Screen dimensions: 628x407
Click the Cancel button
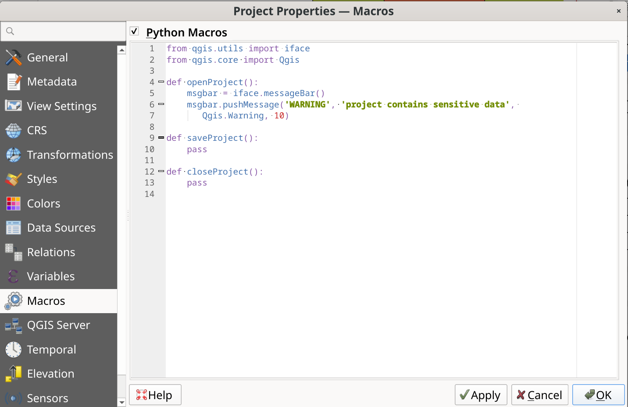[539, 395]
